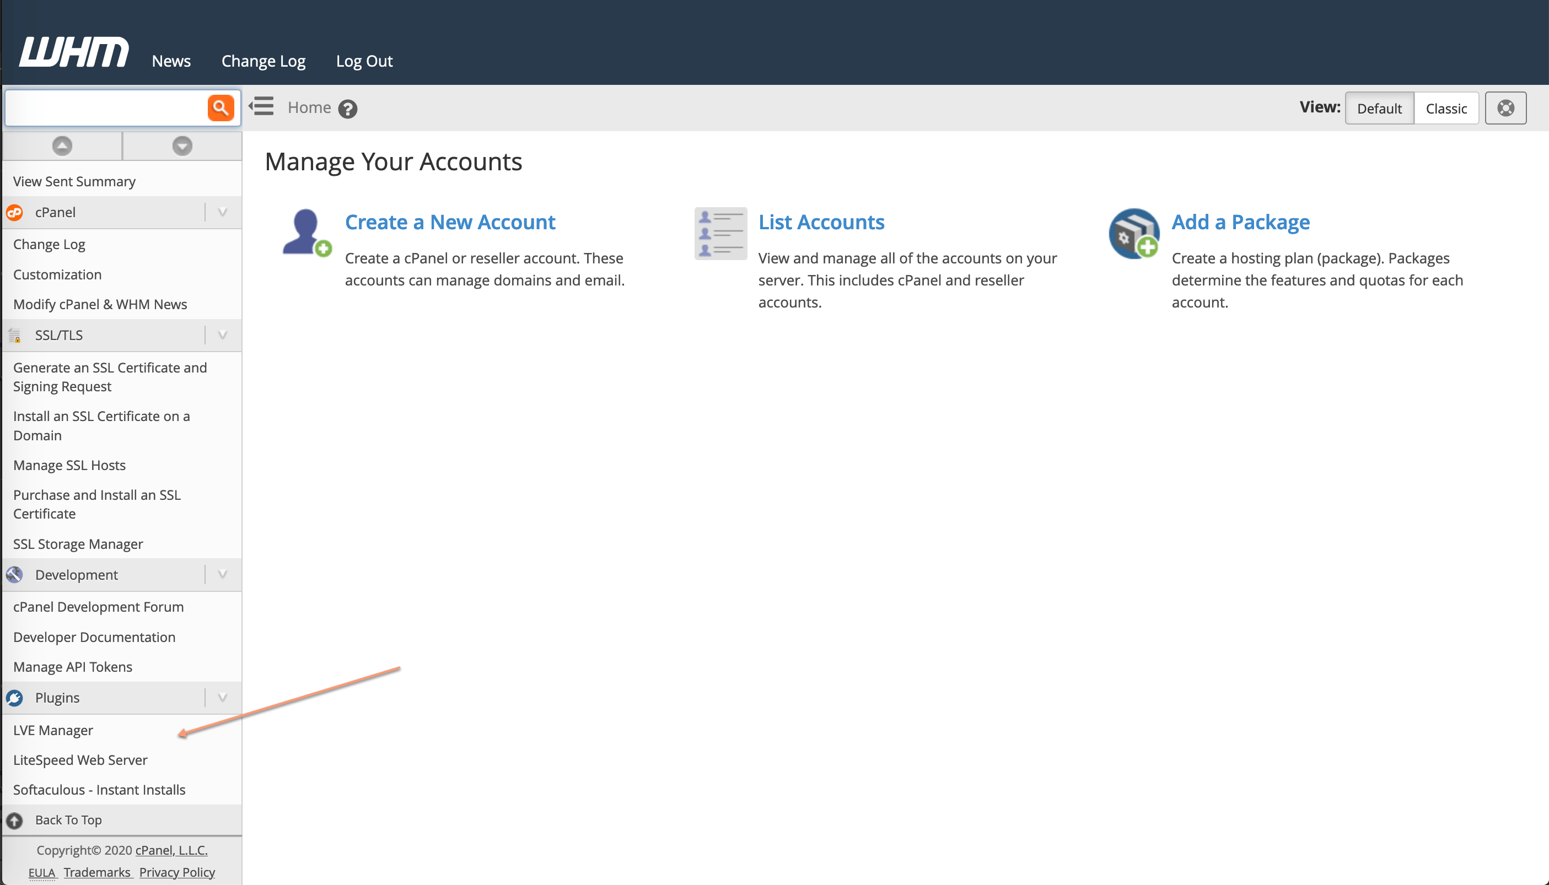The height and width of the screenshot is (885, 1549).
Task: Open Change Log in the top menu
Action: click(263, 61)
